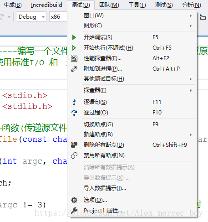This screenshot has width=208, height=222.
Task: Close the 调试(D) menu header
Action: 81,5
